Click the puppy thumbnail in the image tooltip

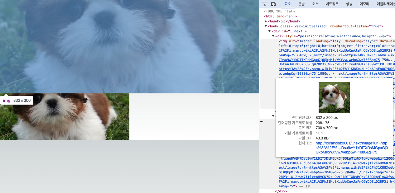[x=334, y=98]
